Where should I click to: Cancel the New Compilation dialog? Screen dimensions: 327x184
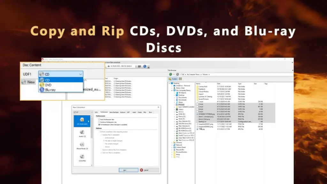point(145,170)
